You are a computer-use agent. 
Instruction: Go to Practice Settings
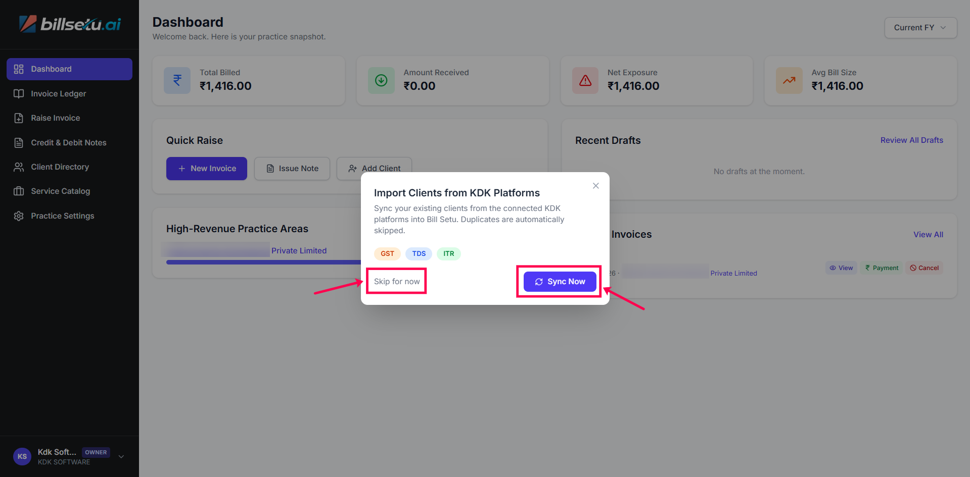click(62, 216)
